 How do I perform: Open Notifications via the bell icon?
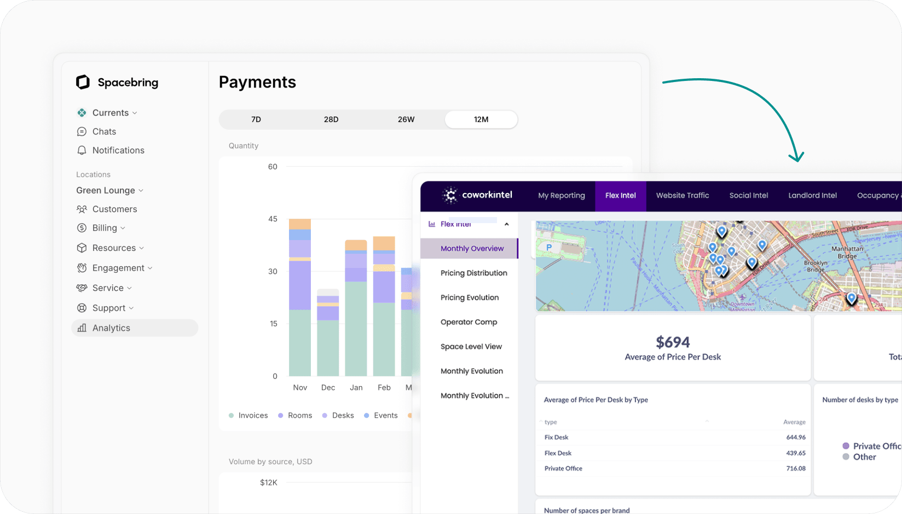tap(82, 150)
